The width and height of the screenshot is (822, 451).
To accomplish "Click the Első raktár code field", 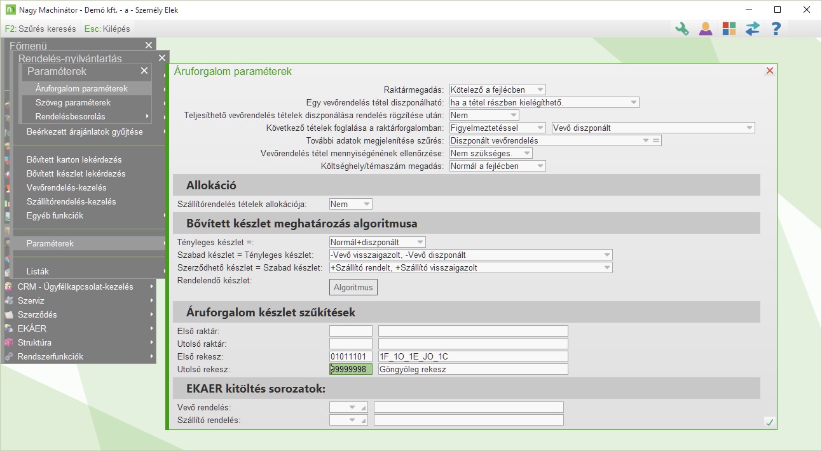I will [351, 331].
